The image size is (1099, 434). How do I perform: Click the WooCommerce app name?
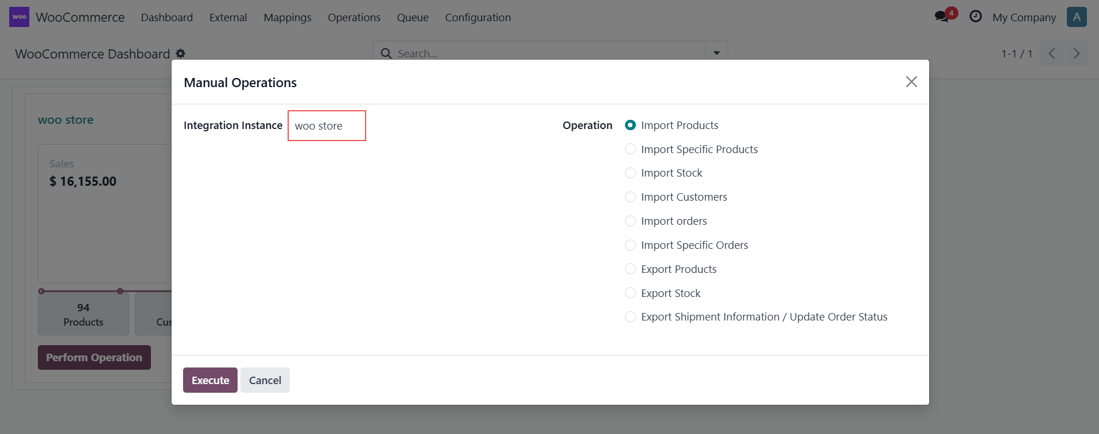(80, 17)
